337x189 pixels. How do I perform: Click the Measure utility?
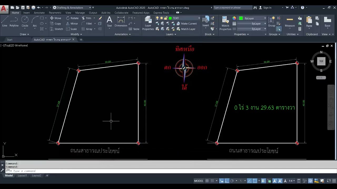coord(290,22)
